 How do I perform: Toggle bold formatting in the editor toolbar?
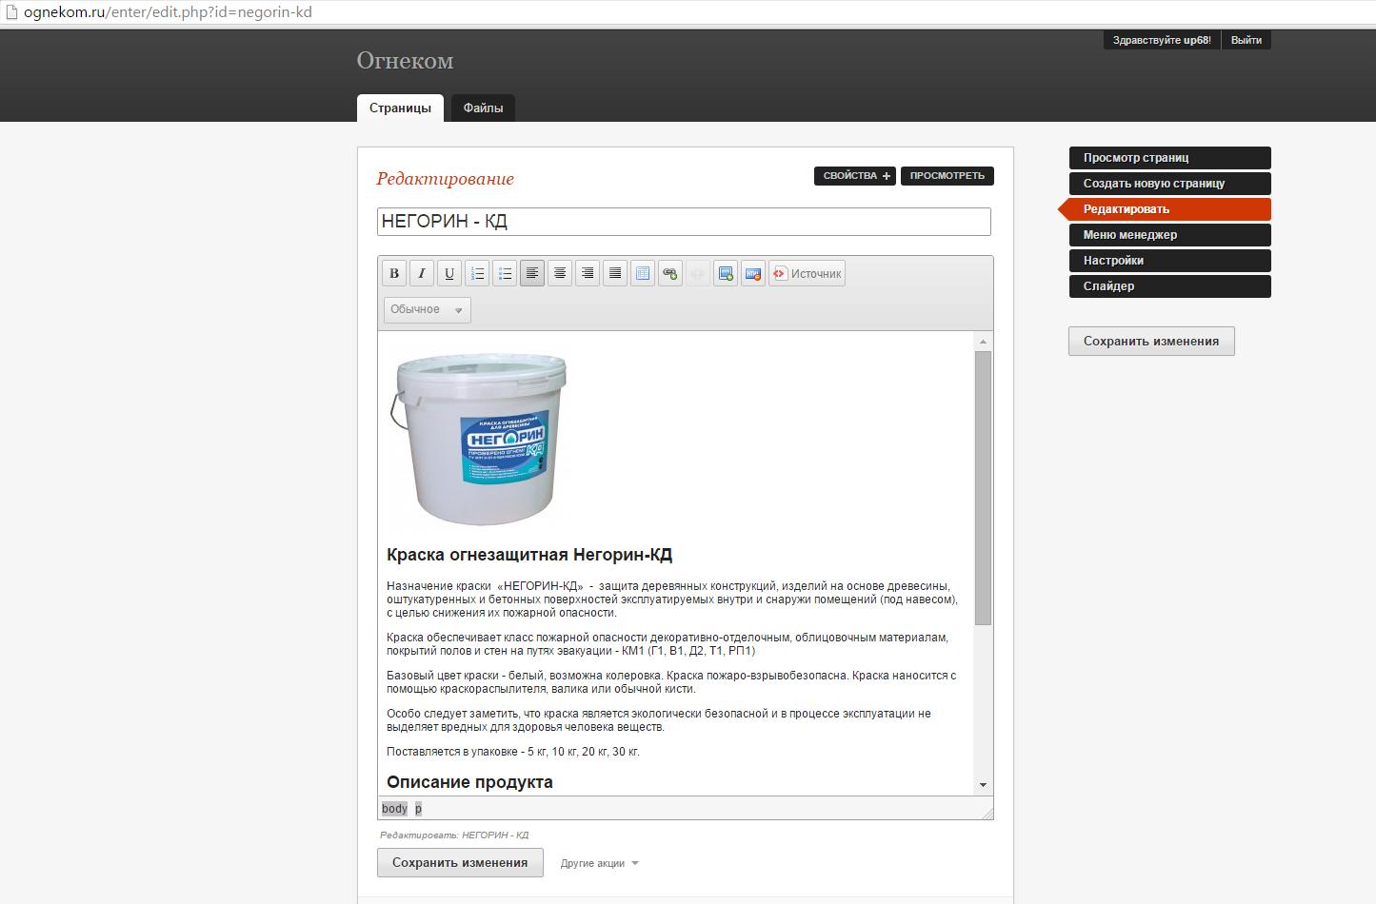click(394, 274)
